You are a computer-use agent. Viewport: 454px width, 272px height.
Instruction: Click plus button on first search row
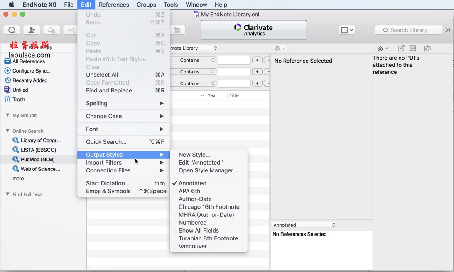coord(257,60)
